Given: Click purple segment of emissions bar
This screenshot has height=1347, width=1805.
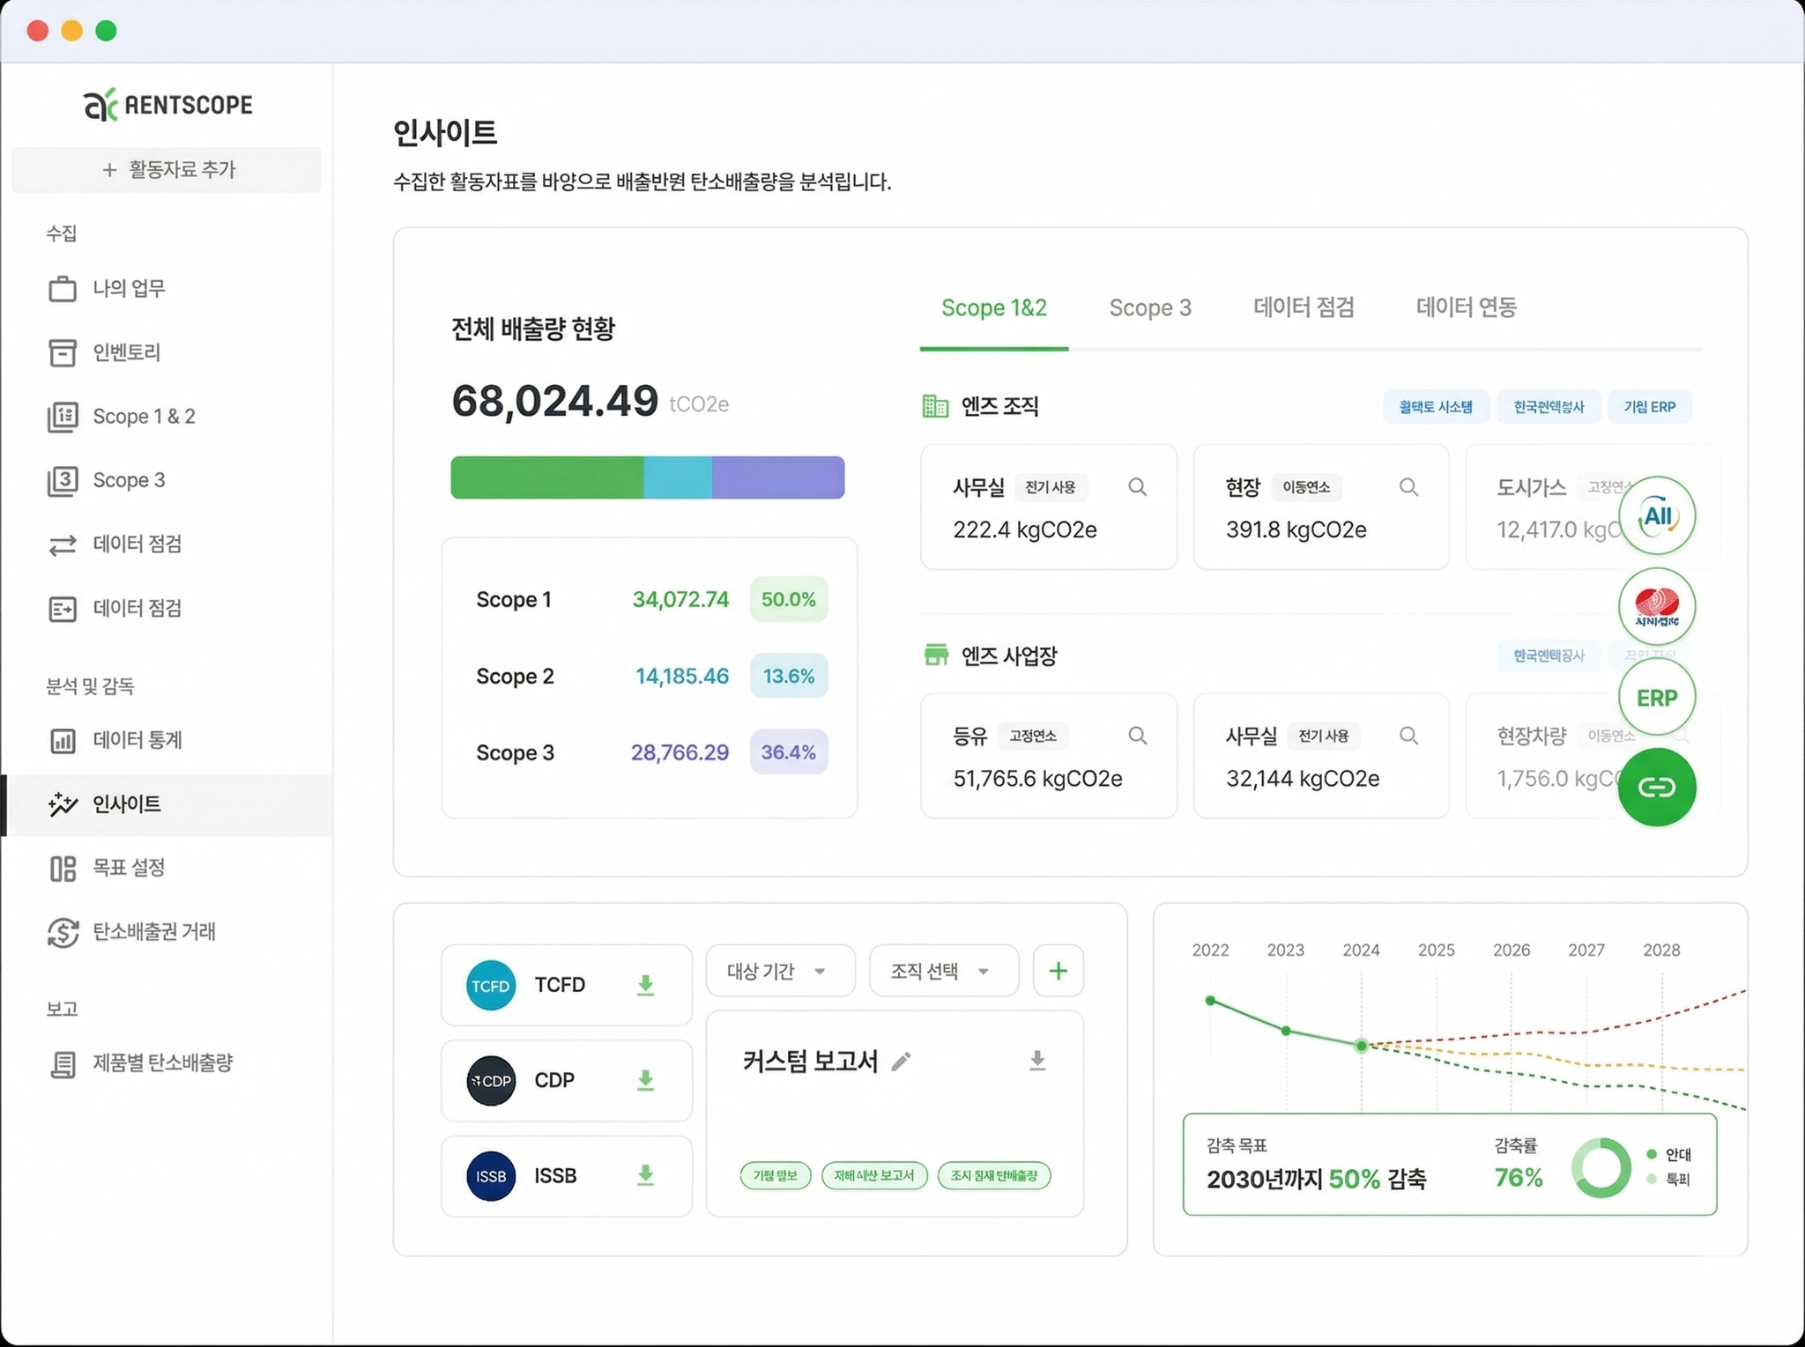Looking at the screenshot, I should point(777,477).
